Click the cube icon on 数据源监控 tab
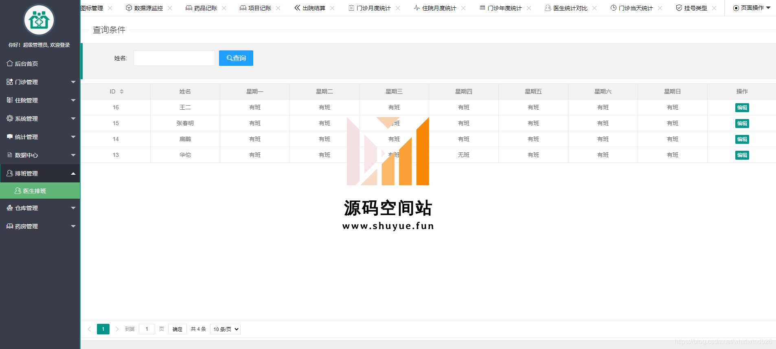Screen dimensions: 776x349 pyautogui.click(x=129, y=8)
